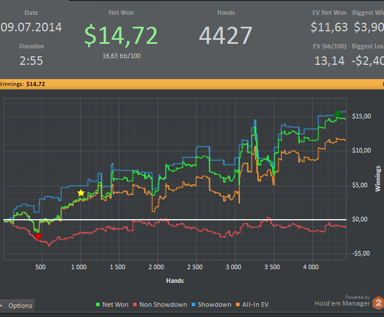Click the All-In EV legend label
This screenshot has width=384, height=317.
255,304
